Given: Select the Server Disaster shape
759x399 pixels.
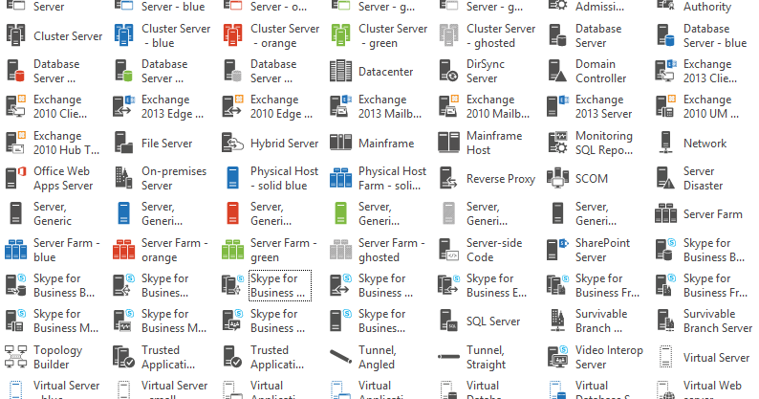Looking at the screenshot, I should [665, 178].
